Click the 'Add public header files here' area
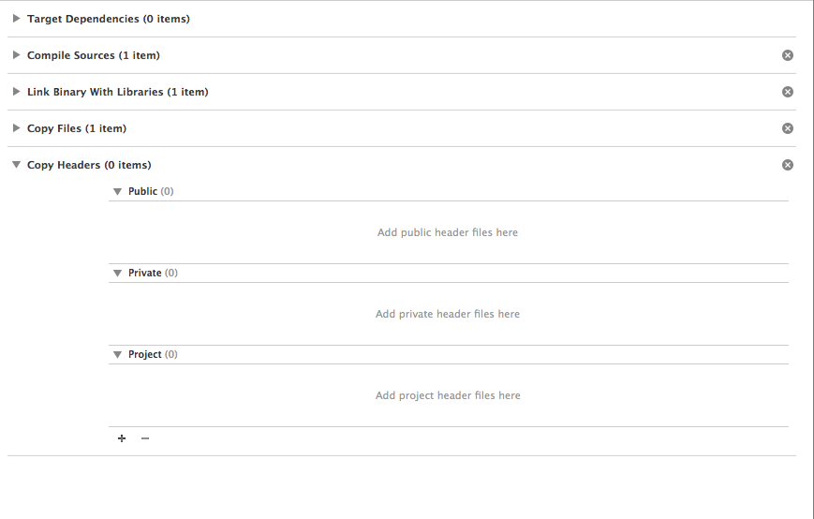The image size is (814, 519). [x=448, y=232]
